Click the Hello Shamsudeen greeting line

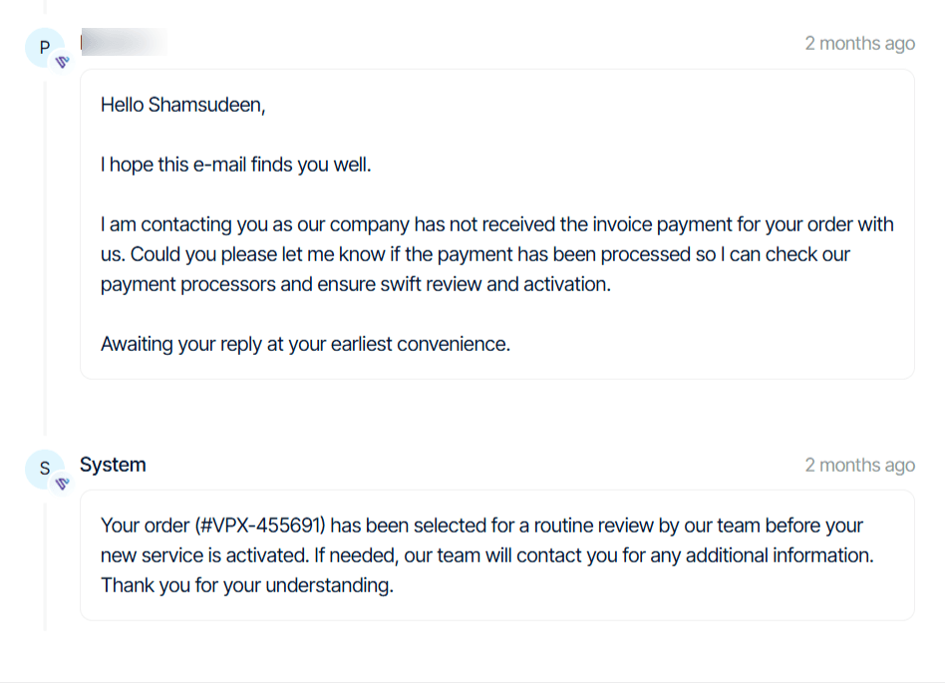[x=182, y=104]
